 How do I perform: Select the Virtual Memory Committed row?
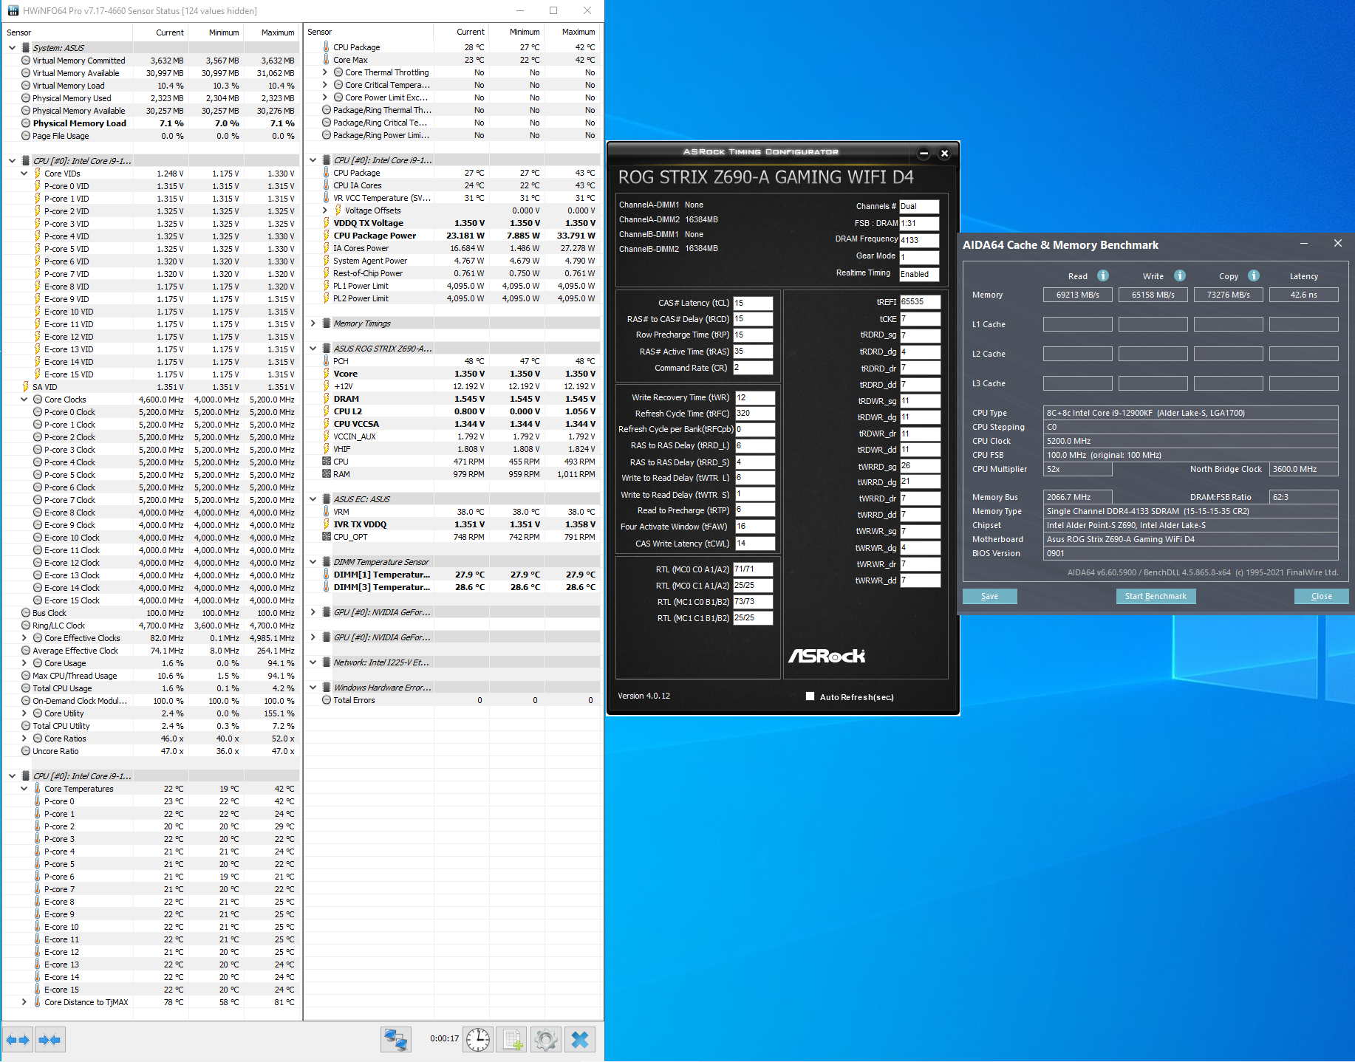151,61
